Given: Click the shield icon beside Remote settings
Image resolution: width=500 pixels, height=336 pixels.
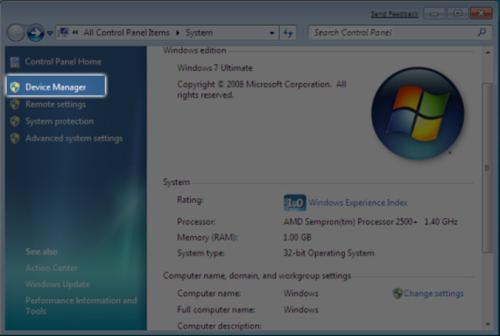Looking at the screenshot, I should (x=14, y=105).
